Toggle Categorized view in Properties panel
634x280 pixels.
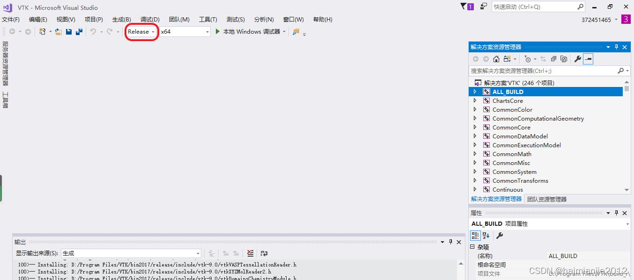click(475, 236)
